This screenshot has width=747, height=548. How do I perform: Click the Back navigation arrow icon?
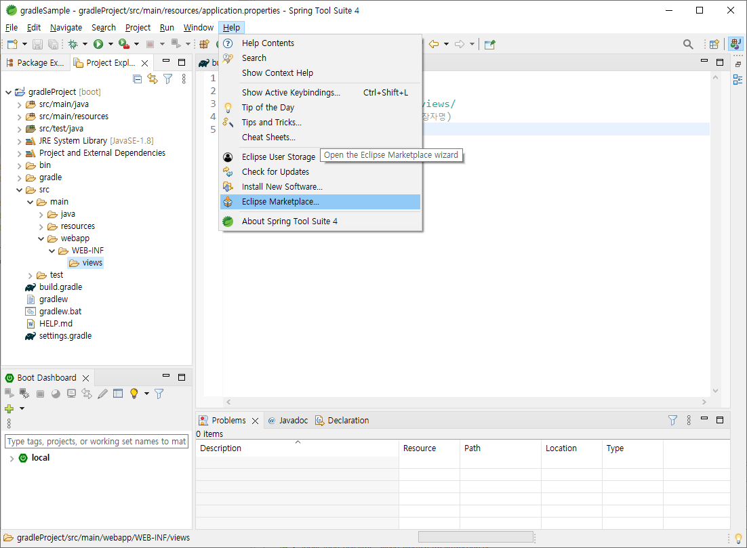click(434, 44)
